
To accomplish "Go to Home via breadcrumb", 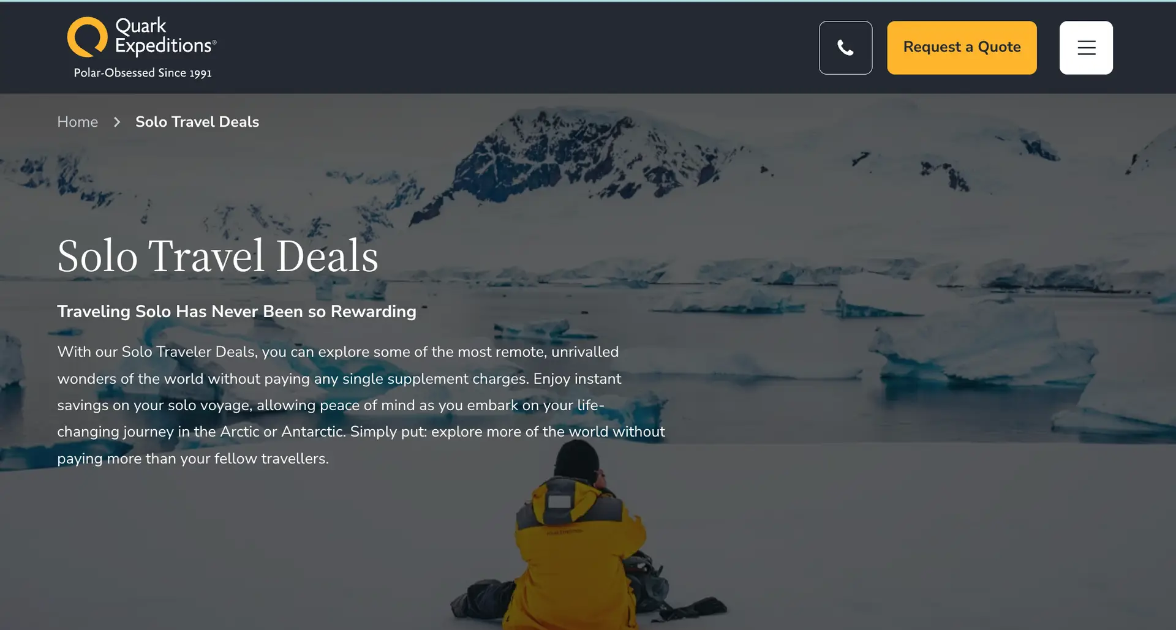I will (78, 122).
